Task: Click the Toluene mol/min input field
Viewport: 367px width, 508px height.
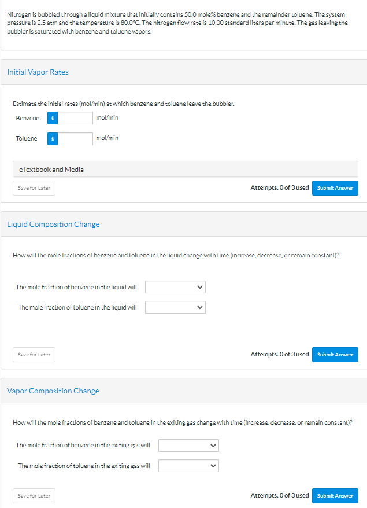Action: tap(76, 139)
